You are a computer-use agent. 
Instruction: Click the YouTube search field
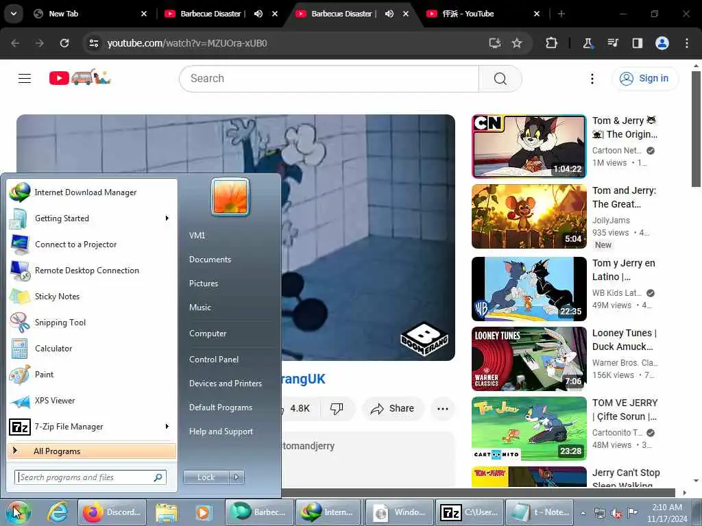(x=329, y=79)
